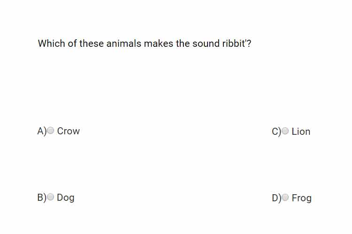Click the Dog answer label
This screenshot has width=352, height=234.
66,198
